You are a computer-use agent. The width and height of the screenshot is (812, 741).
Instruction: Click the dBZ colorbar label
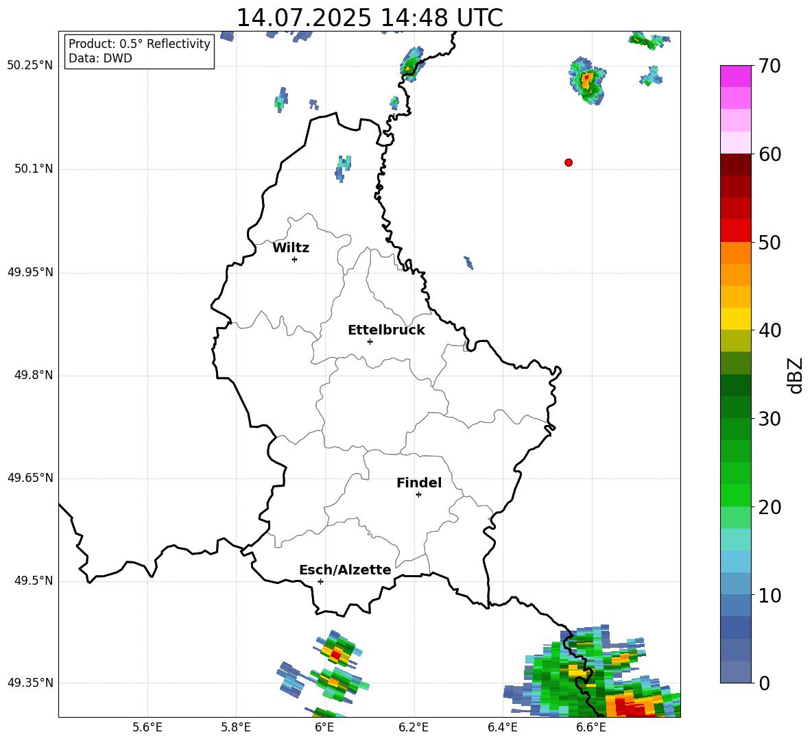[x=795, y=375]
